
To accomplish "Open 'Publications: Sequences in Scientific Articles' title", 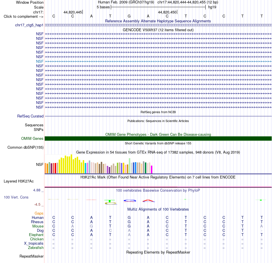I will click(158, 121).
